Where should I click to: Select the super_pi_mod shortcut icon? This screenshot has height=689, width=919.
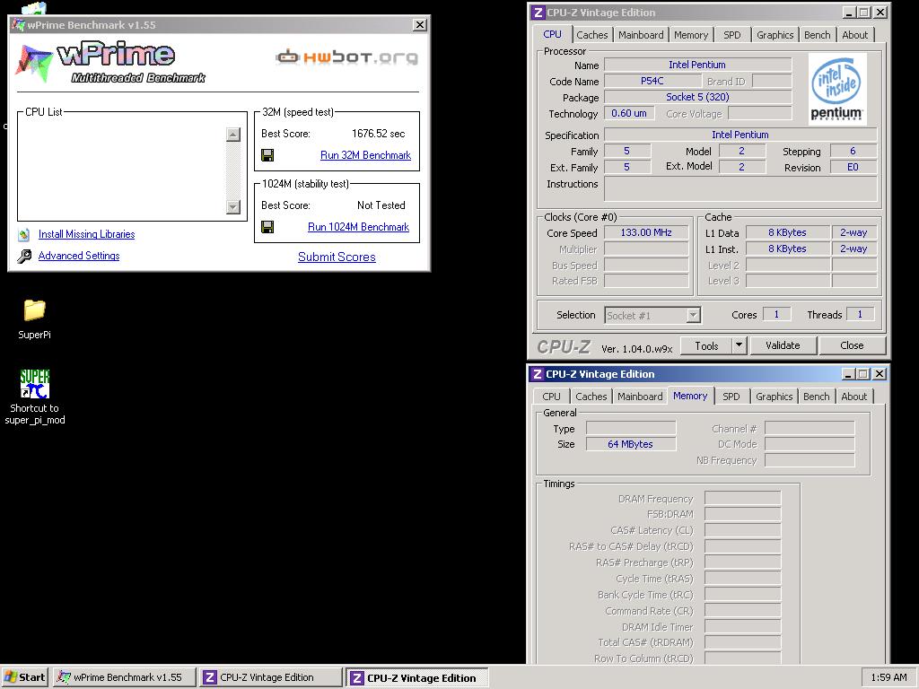tap(35, 384)
